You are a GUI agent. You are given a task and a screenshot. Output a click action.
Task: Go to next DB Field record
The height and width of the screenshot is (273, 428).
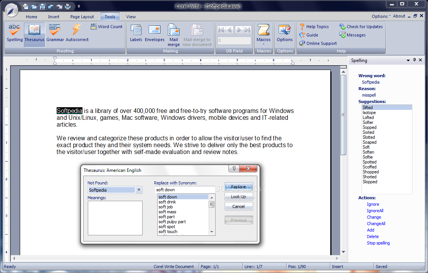tap(239, 30)
